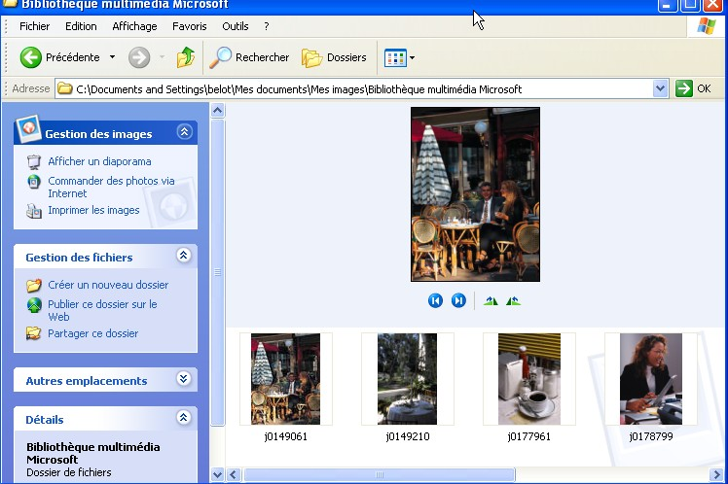
Task: Click the task pane vertical scrollbar thumb
Action: point(217,272)
